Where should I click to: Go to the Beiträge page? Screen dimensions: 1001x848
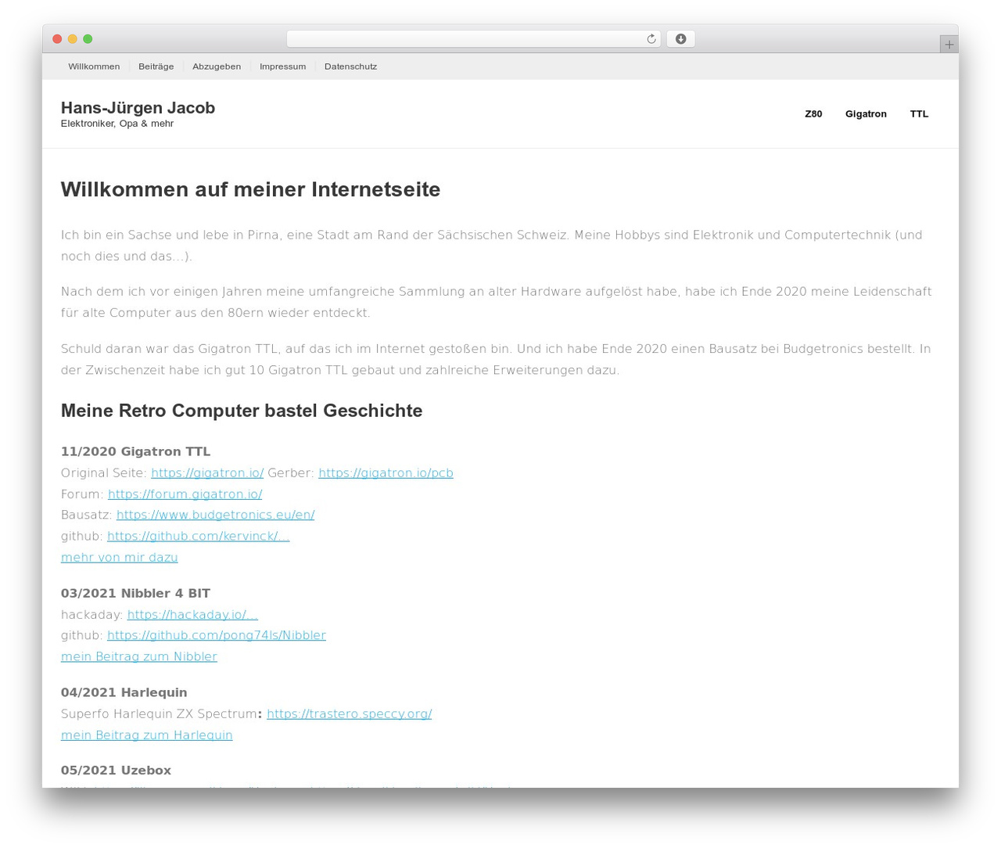[156, 66]
